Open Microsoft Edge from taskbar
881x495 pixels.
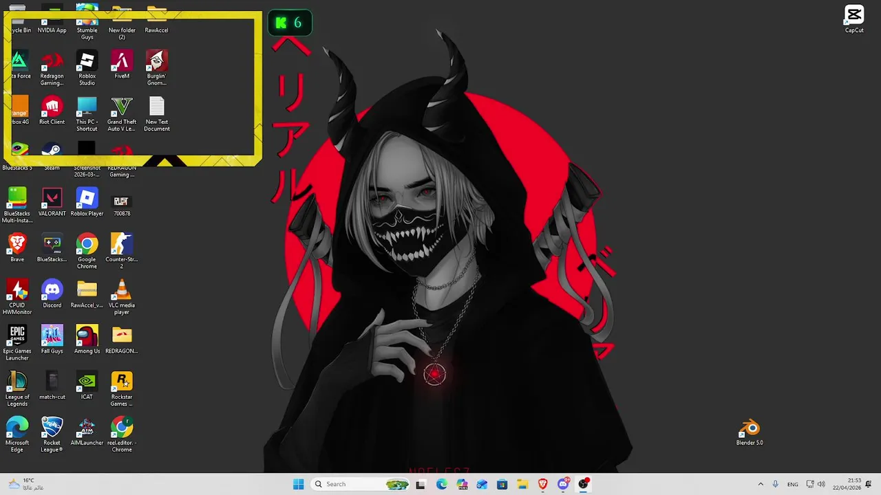441,484
